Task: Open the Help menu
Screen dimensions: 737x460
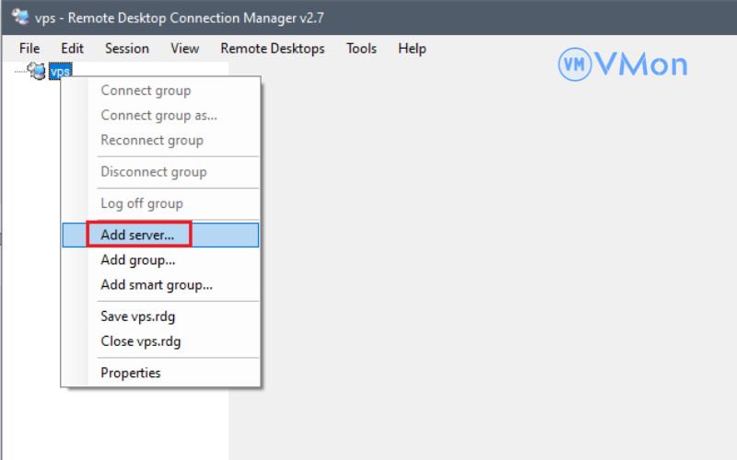Action: pos(412,49)
